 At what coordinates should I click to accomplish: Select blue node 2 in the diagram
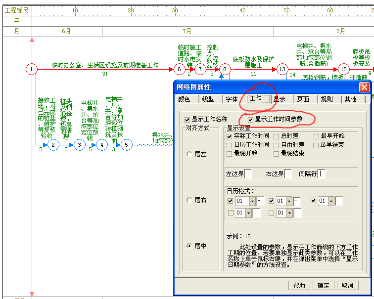tap(53, 145)
